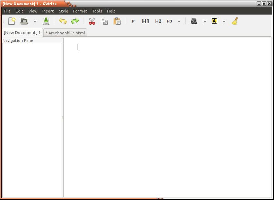Expand the open recent files dropdown arrow

(x=35, y=21)
